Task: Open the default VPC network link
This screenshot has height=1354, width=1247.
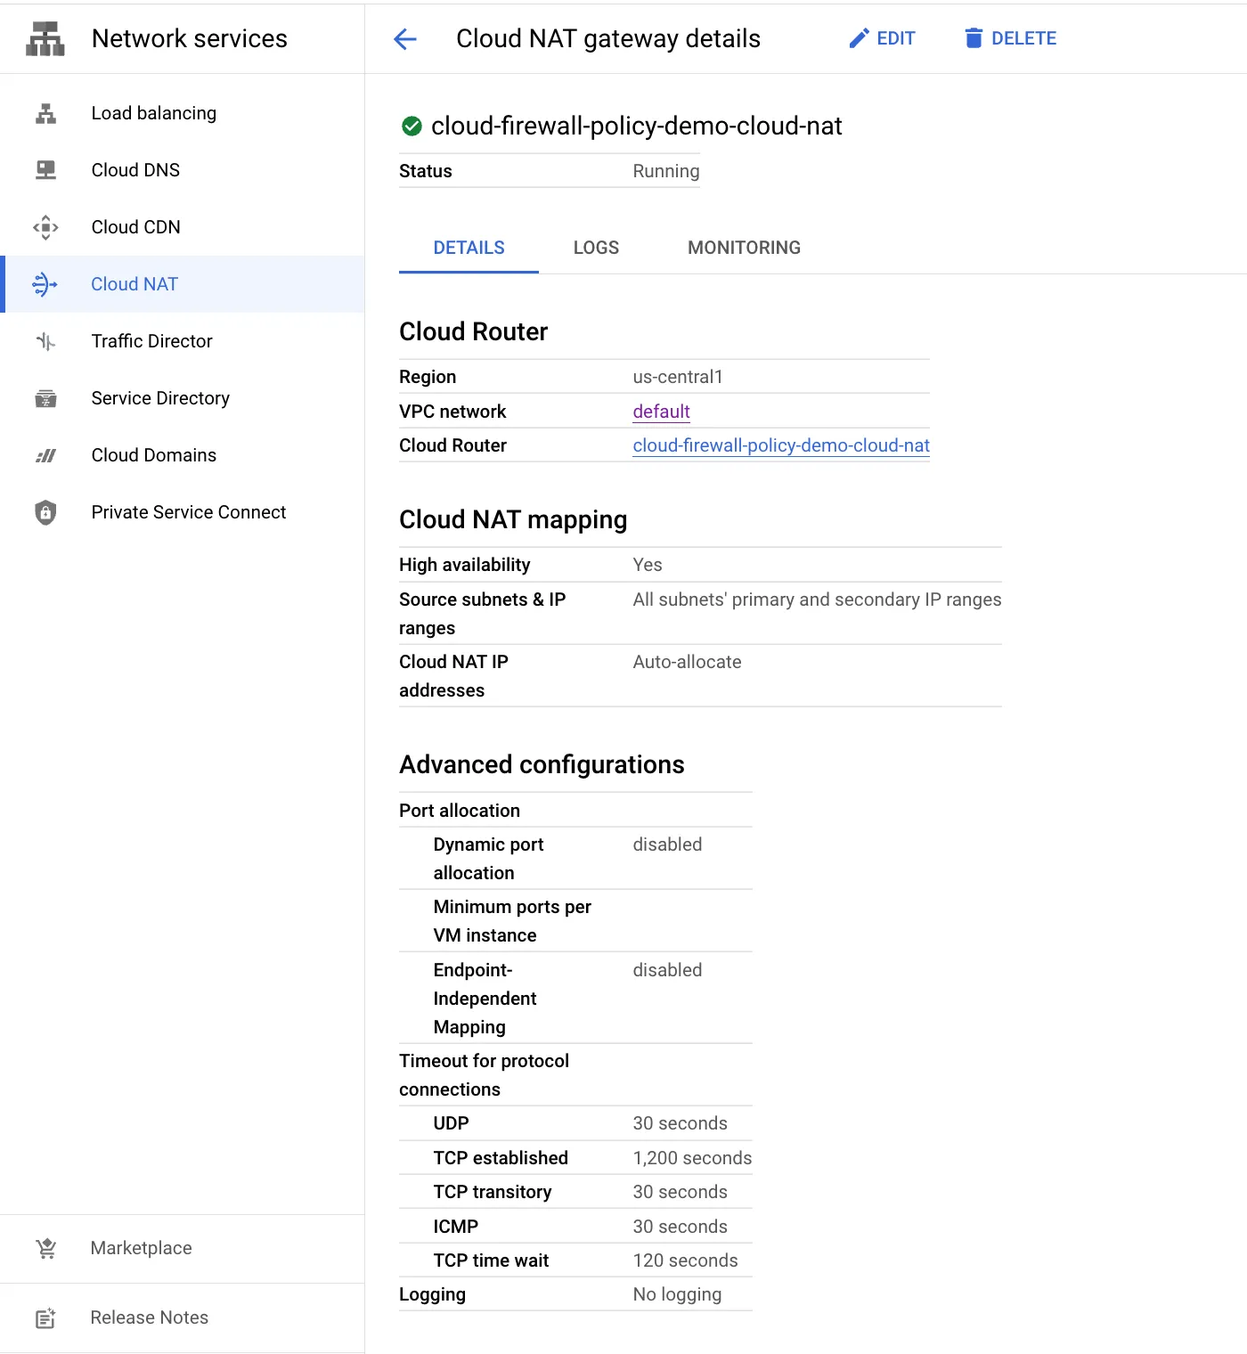Action: [661, 412]
